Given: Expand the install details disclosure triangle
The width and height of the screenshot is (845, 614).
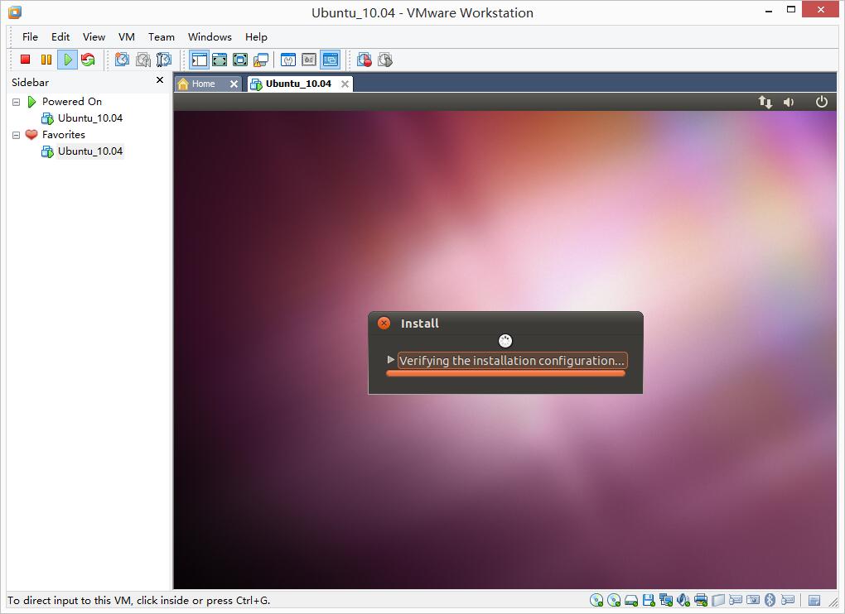Looking at the screenshot, I should click(x=391, y=359).
